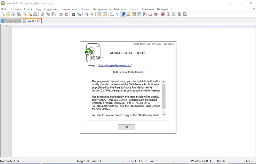Toggle word wrap in the toolbar
The width and height of the screenshot is (256, 164).
coord(112,14)
